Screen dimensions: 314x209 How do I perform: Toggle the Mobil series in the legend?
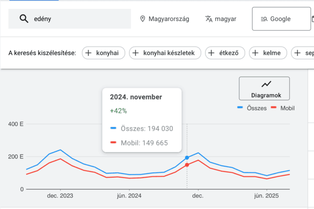[283, 108]
